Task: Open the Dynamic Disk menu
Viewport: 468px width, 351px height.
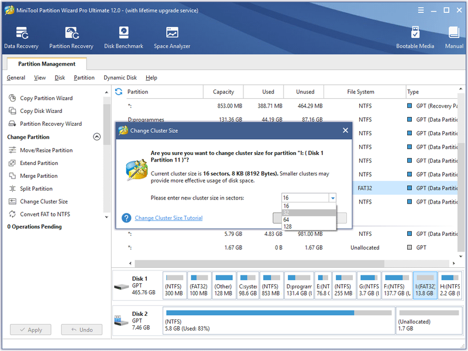Action: tap(120, 78)
